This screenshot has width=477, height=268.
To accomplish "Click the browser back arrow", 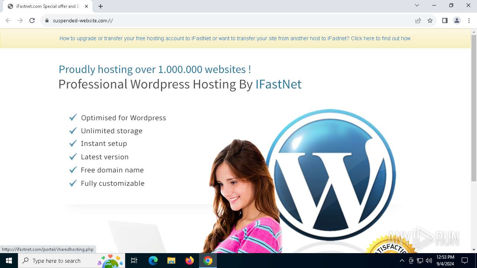I will (x=8, y=20).
